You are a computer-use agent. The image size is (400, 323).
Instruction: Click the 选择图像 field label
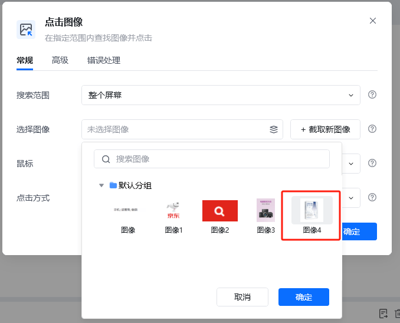point(33,129)
